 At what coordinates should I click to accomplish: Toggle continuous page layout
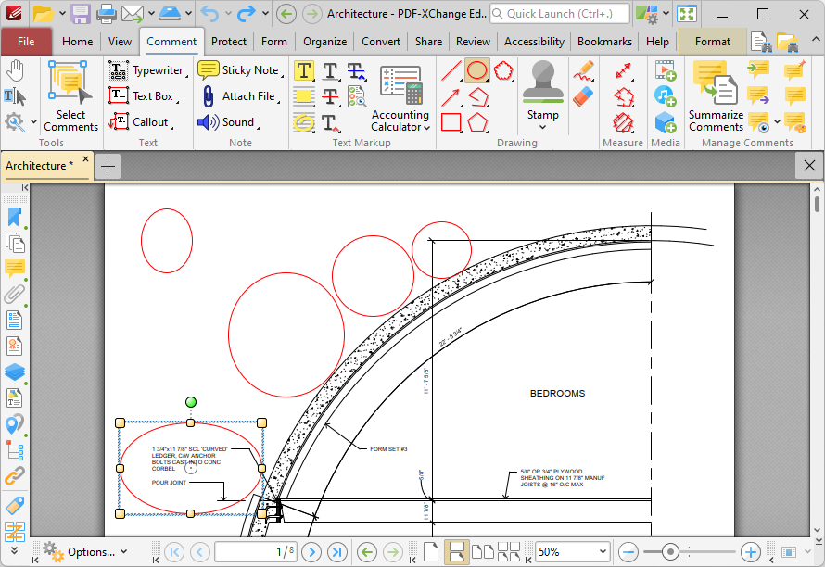tap(456, 552)
